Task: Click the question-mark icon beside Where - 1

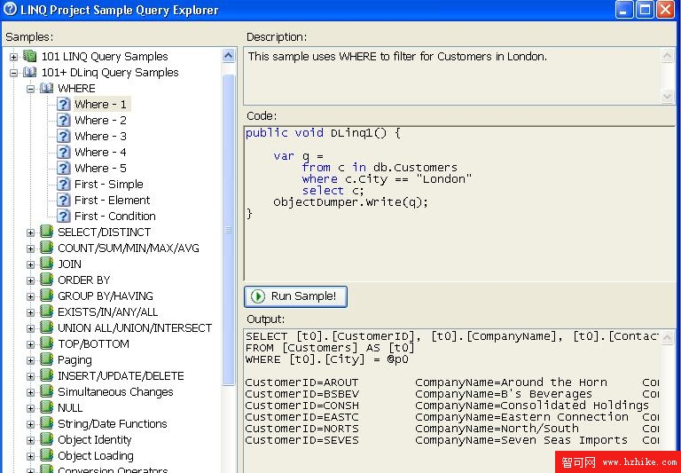Action: click(64, 105)
